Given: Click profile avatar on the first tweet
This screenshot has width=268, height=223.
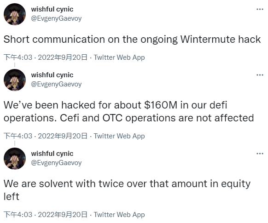Looking at the screenshot, I should [15, 14].
